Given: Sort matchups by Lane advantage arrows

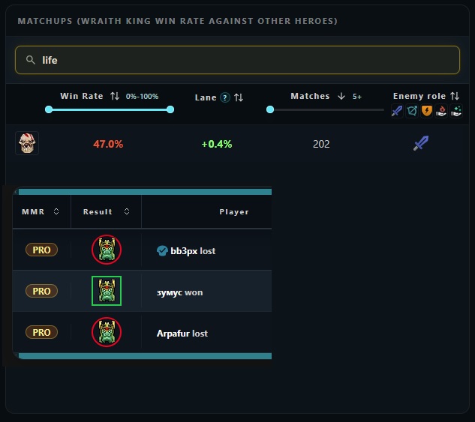Looking at the screenshot, I should pyautogui.click(x=239, y=97).
